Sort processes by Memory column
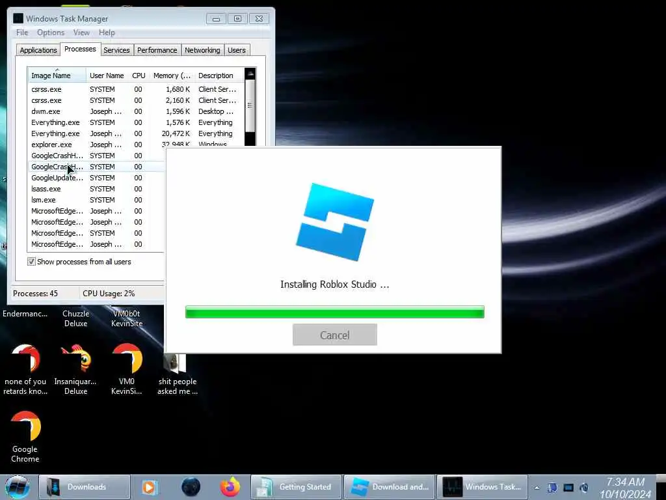The height and width of the screenshot is (500, 666). tap(172, 76)
